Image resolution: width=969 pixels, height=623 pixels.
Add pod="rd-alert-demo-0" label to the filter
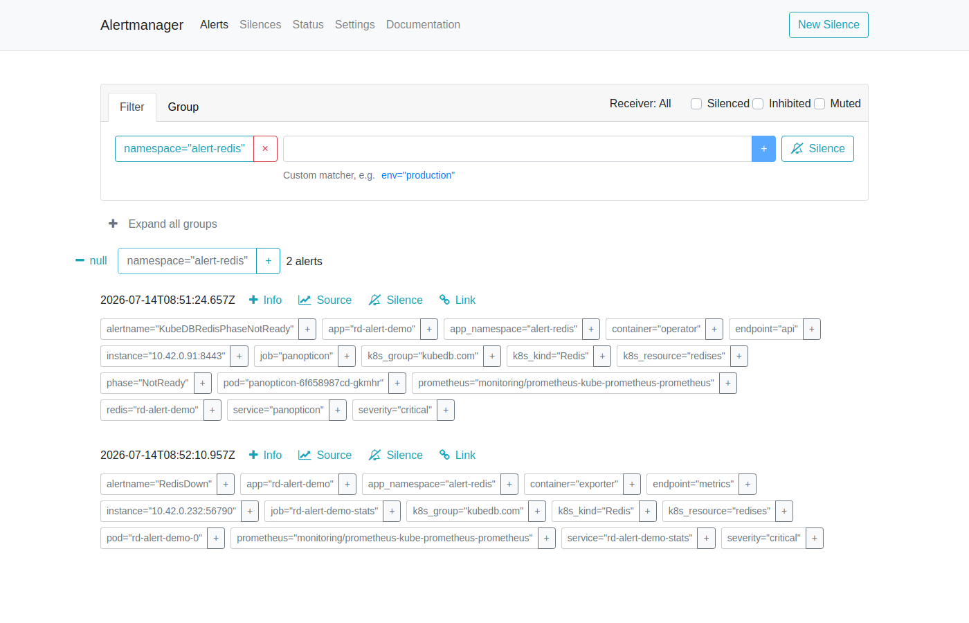click(x=216, y=538)
